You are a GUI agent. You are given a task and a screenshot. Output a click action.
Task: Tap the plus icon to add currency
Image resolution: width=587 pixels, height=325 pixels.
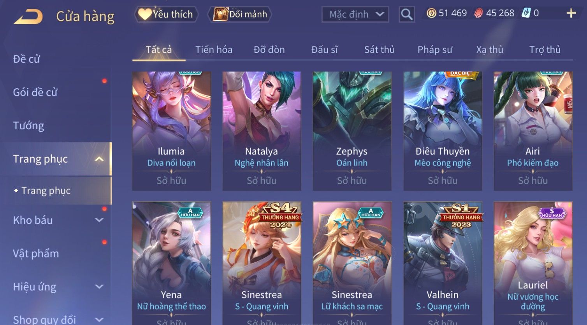(571, 13)
